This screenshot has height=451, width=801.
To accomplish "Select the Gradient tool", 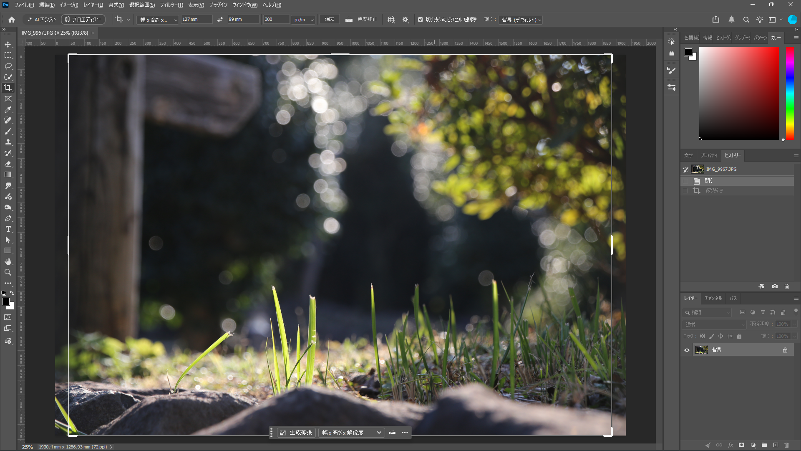I will (x=8, y=175).
